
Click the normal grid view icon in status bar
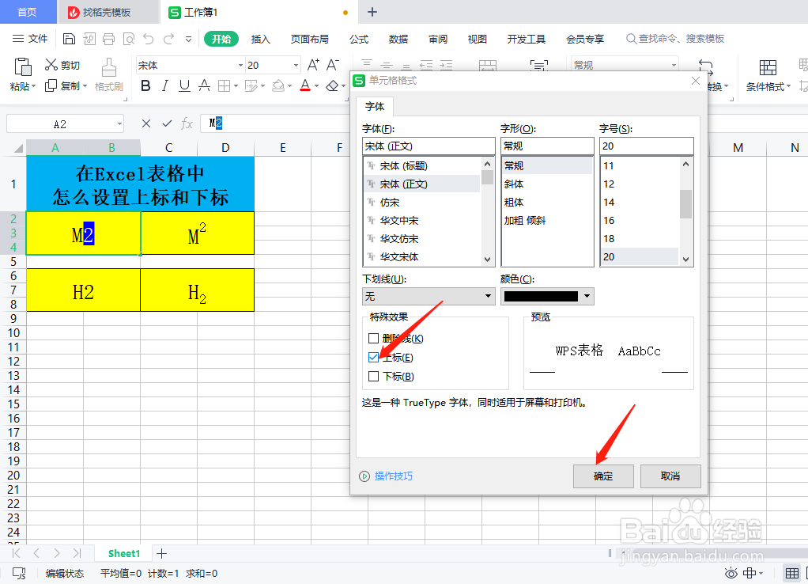792,573
